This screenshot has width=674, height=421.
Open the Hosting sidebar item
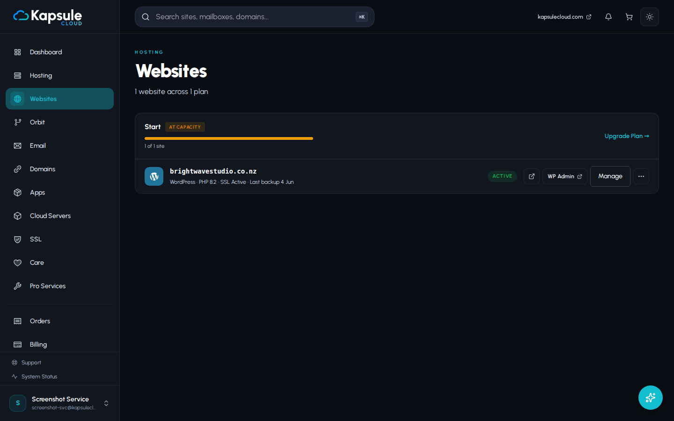pos(59,75)
